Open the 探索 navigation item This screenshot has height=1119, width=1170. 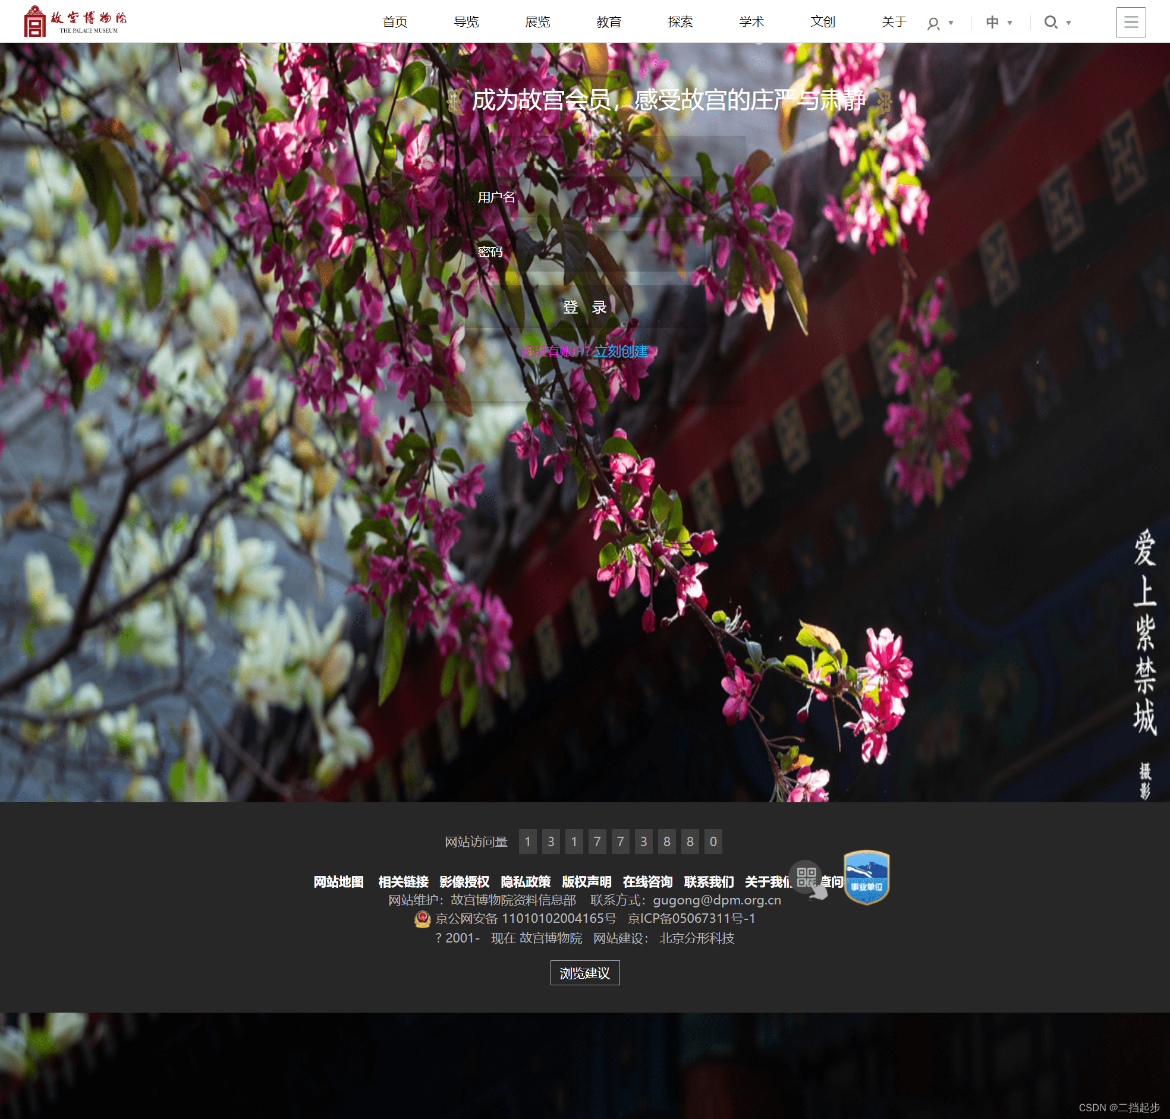click(680, 22)
